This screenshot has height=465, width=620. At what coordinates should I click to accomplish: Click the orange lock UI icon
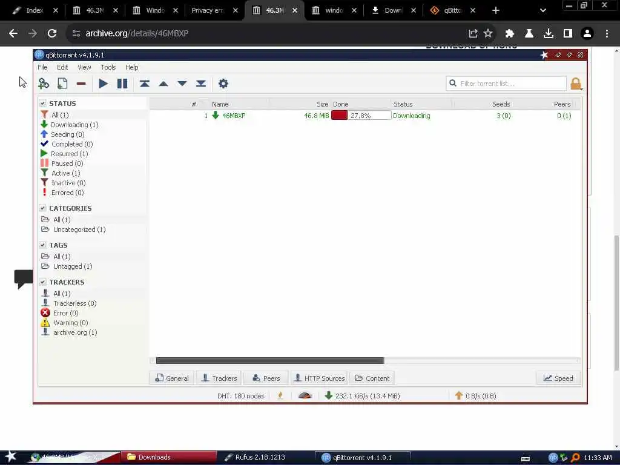pyautogui.click(x=576, y=84)
